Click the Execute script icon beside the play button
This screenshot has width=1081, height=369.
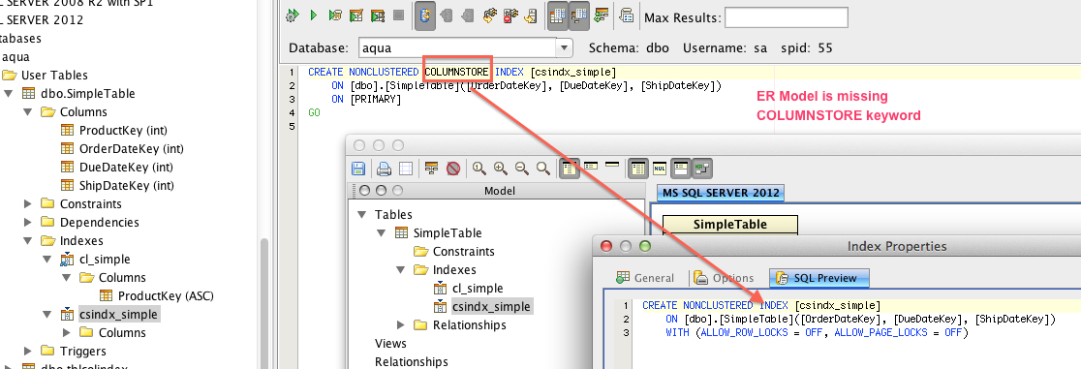[335, 15]
